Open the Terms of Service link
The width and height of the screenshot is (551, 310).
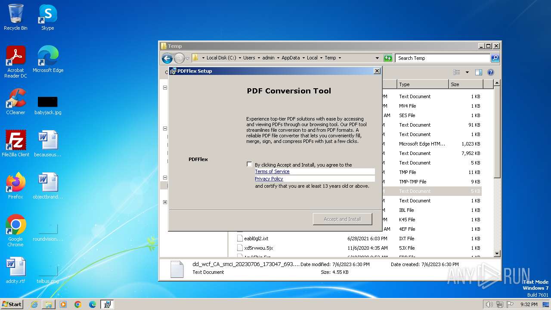[272, 171]
